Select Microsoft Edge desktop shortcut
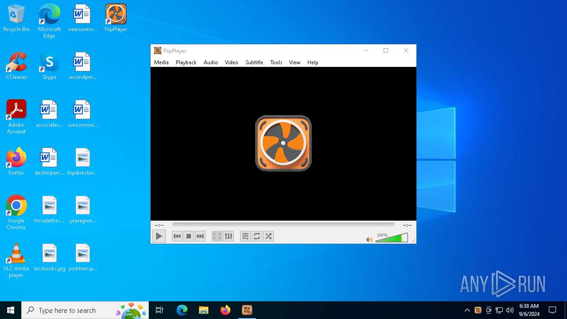Image resolution: width=567 pixels, height=319 pixels. 49,21
